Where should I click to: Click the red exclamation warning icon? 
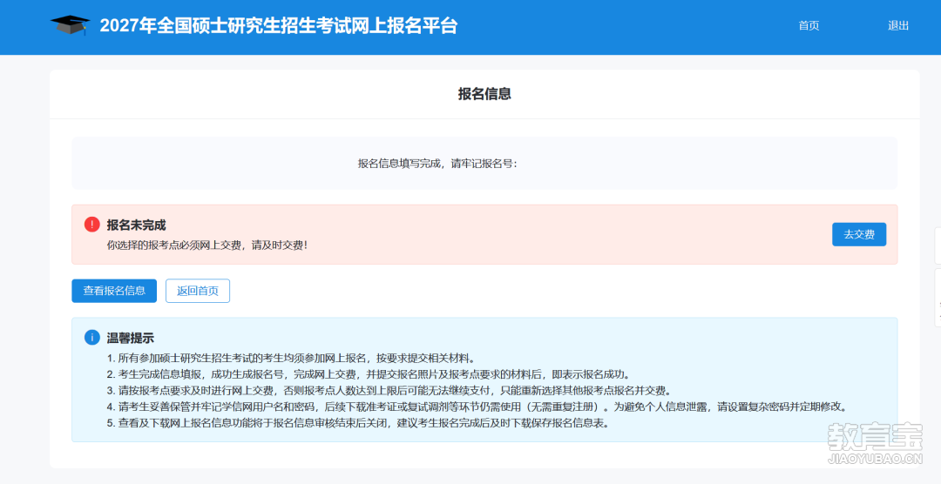coord(91,225)
